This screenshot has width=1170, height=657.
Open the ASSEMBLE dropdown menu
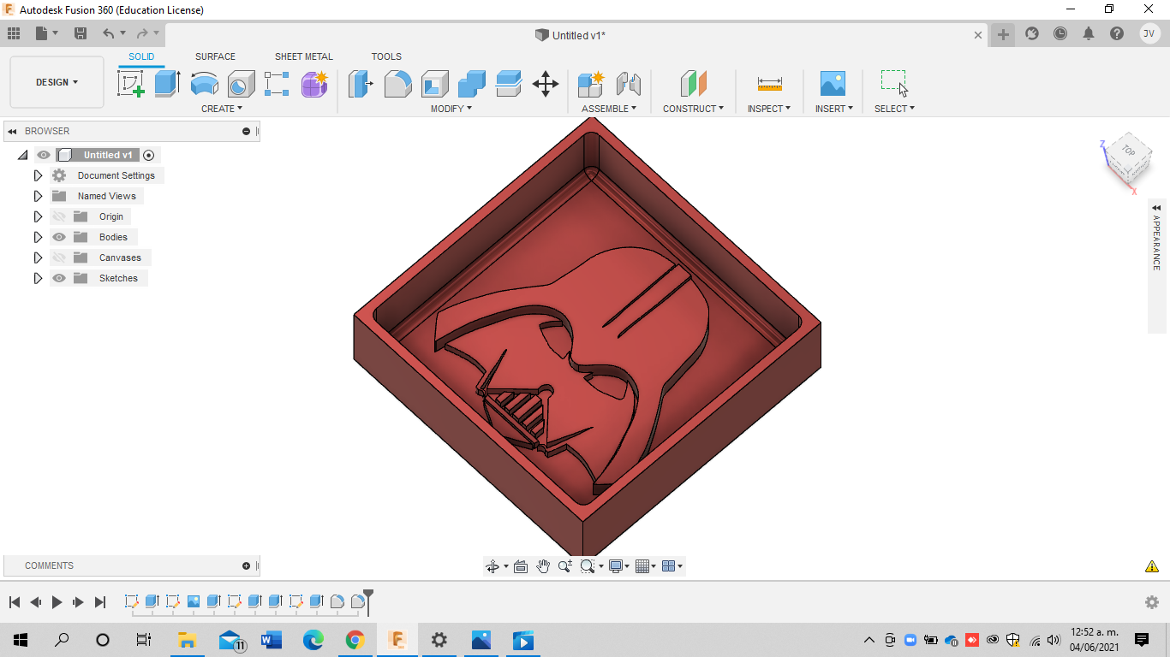coord(609,109)
